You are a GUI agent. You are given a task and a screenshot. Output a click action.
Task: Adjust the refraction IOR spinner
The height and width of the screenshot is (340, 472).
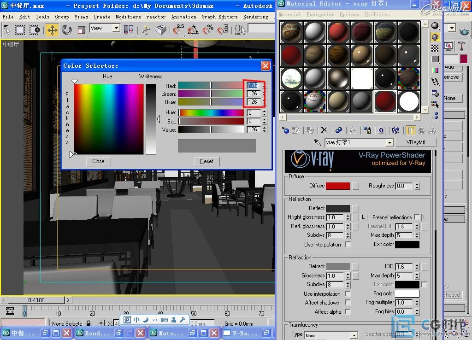click(417, 267)
